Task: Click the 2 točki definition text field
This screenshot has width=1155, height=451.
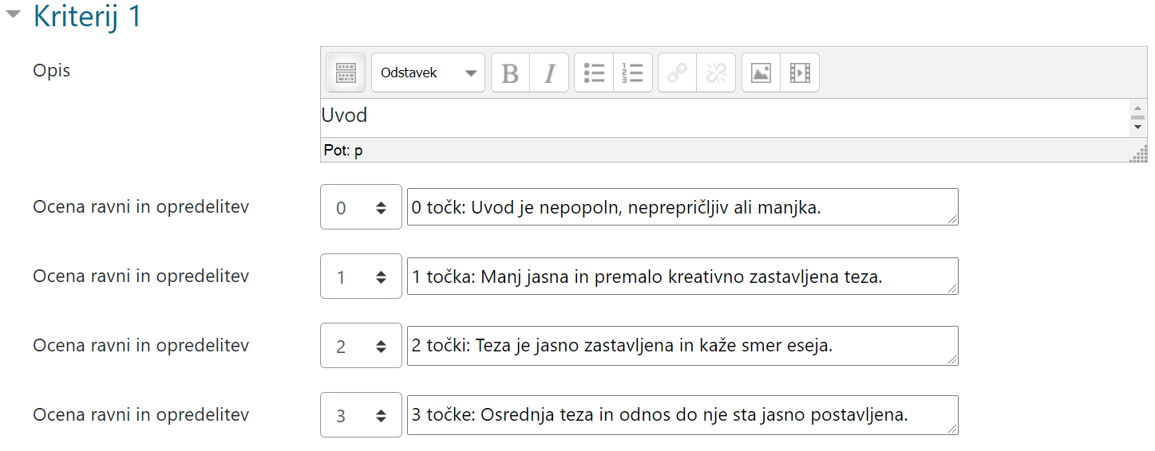Action: click(x=682, y=346)
